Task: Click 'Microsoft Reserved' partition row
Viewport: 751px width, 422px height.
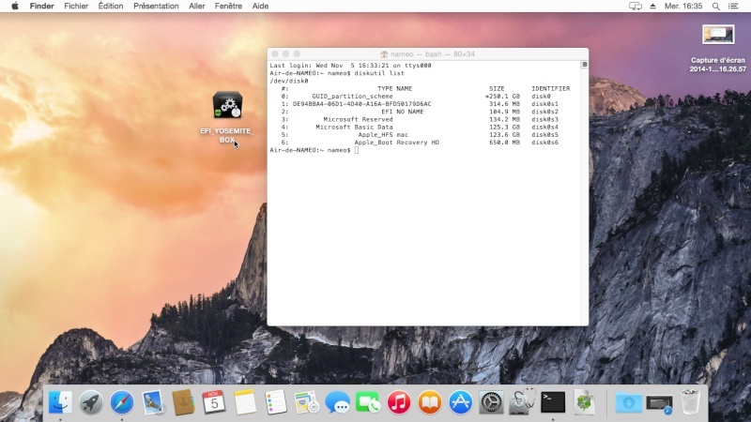Action: tap(358, 119)
